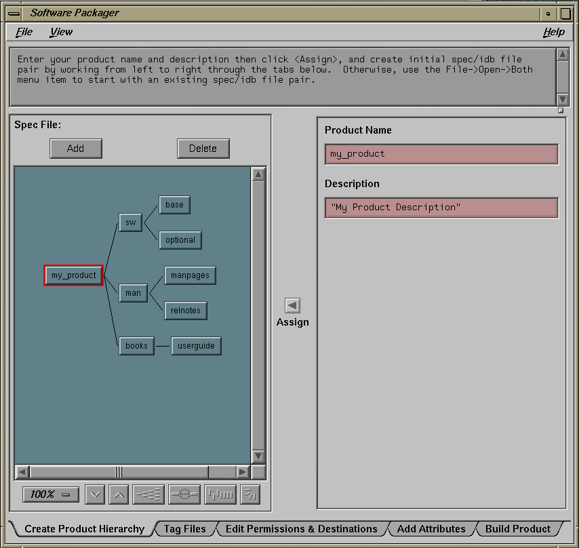Click the zoom-out down arrow icon
The width and height of the screenshot is (579, 548).
click(95, 494)
